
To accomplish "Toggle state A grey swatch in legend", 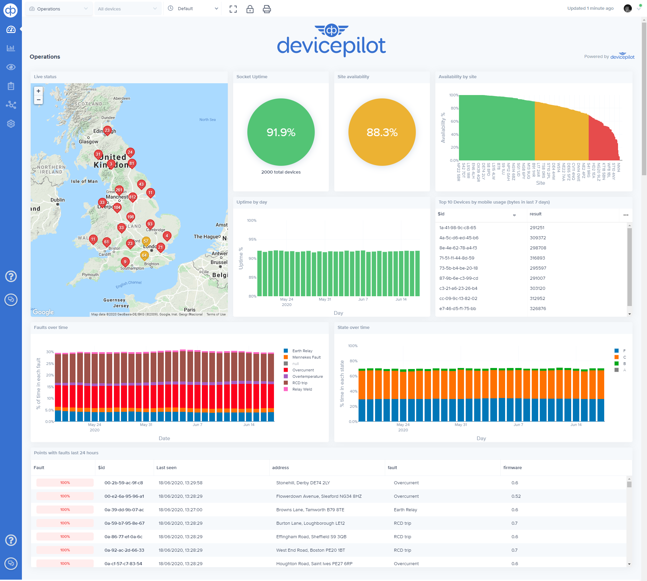I will click(617, 370).
